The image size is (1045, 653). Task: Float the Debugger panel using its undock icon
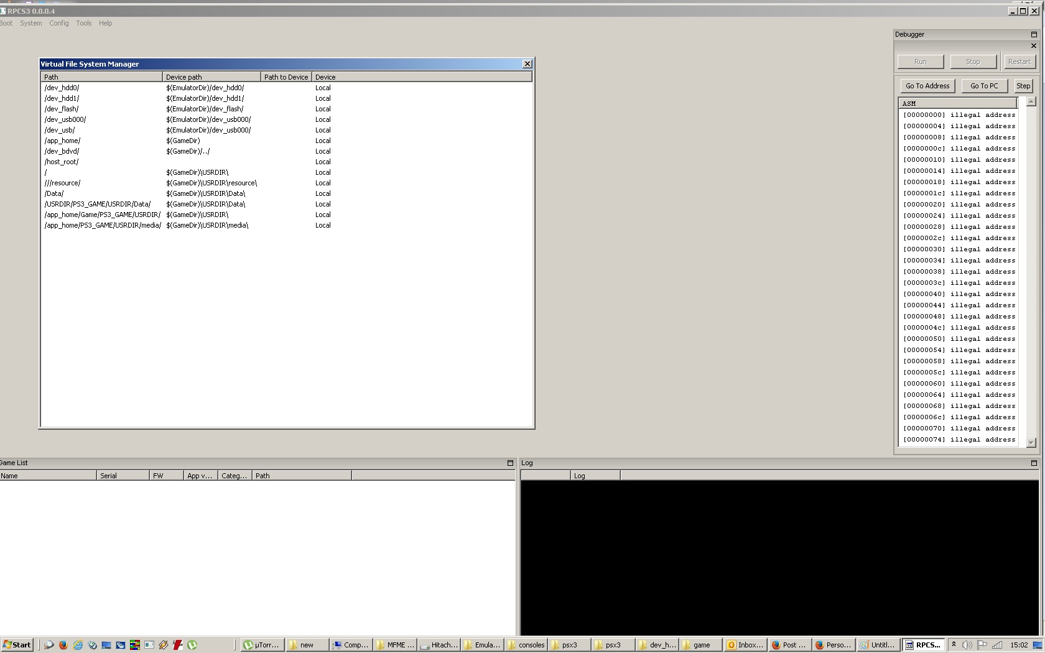[1034, 34]
